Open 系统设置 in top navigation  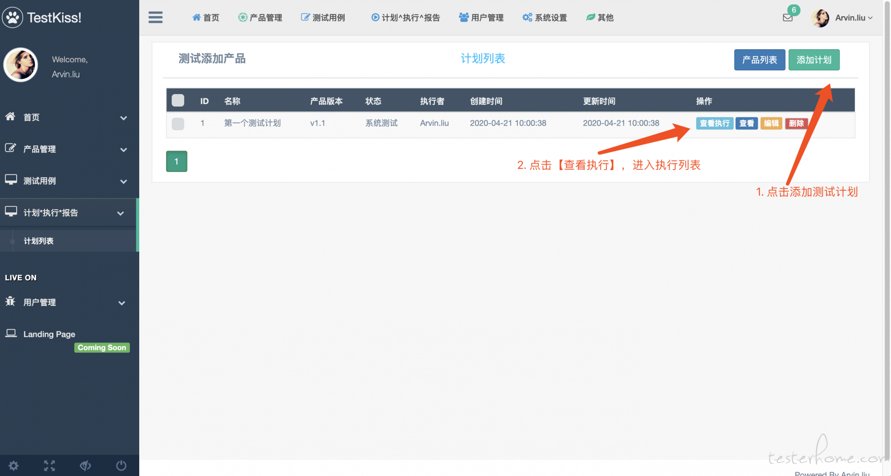(545, 18)
